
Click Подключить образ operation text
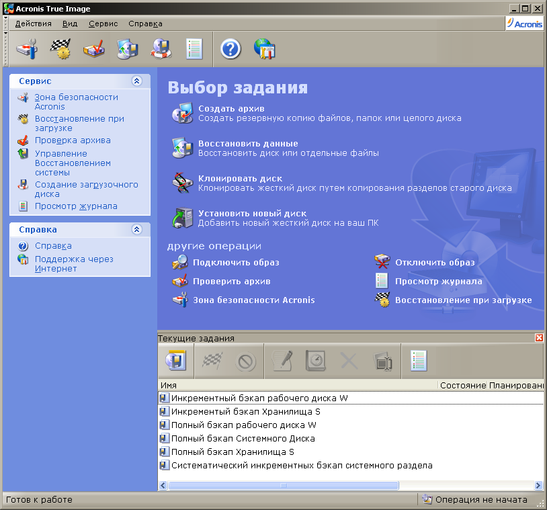(x=236, y=262)
